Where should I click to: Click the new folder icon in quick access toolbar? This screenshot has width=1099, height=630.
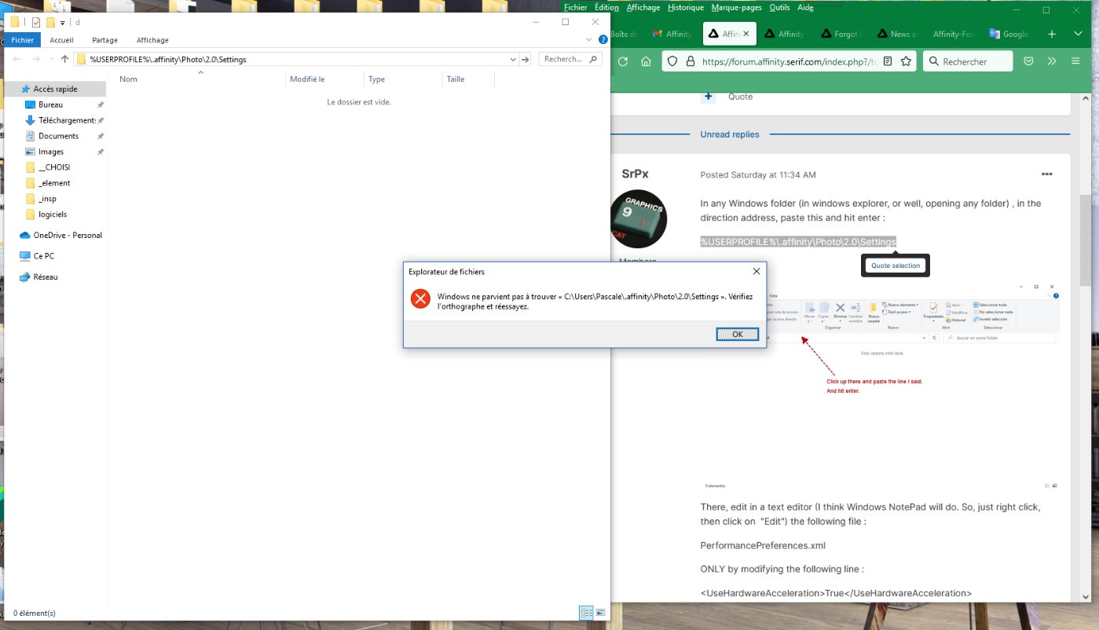(50, 22)
